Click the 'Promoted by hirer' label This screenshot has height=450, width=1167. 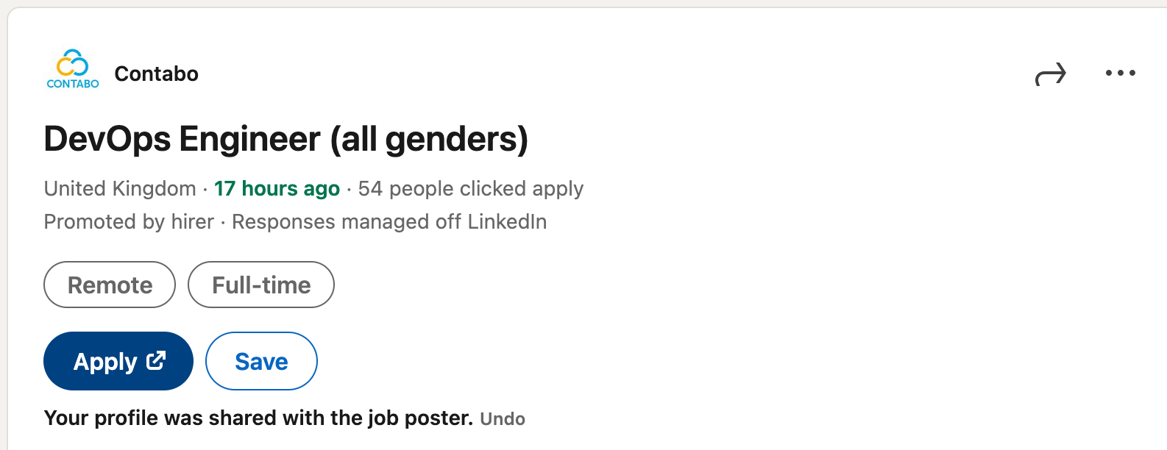129,222
